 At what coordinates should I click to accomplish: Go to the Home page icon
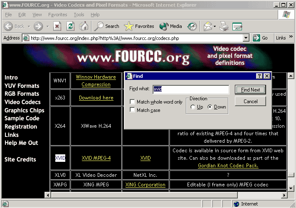coord(84,26)
